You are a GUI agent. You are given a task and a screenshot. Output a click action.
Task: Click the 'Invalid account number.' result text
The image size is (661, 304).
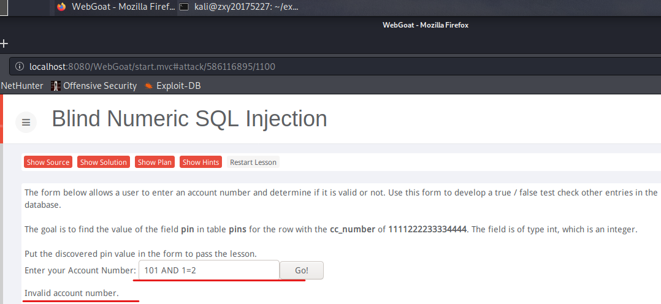tap(72, 293)
